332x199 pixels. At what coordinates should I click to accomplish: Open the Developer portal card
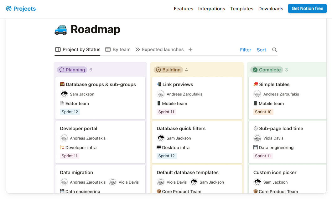point(79,129)
